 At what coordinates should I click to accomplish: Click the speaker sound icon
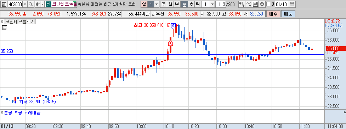coord(38,4)
